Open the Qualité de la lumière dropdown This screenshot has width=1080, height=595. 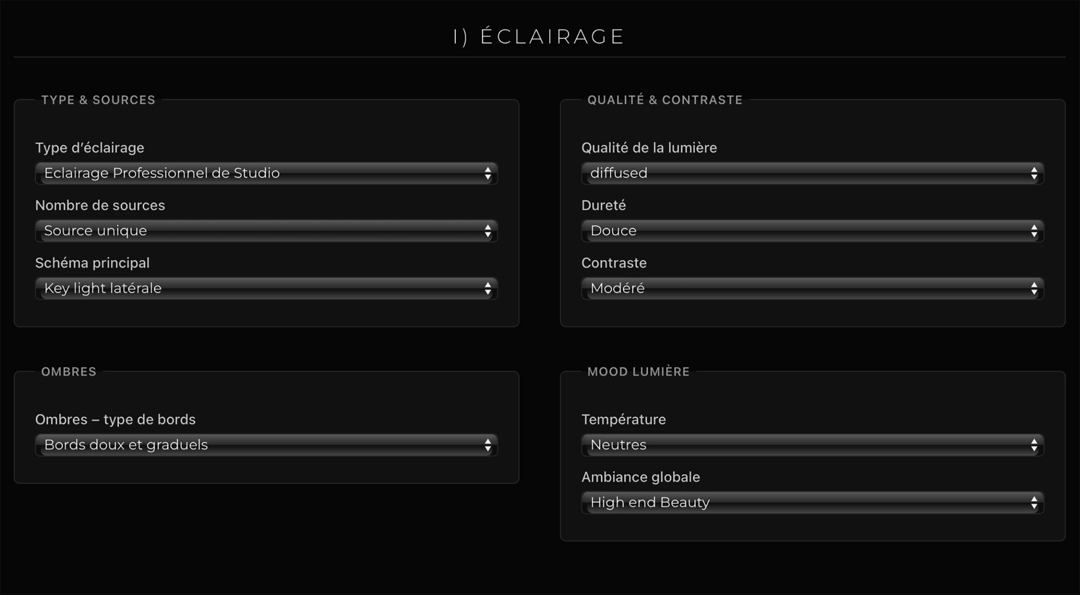(x=812, y=173)
